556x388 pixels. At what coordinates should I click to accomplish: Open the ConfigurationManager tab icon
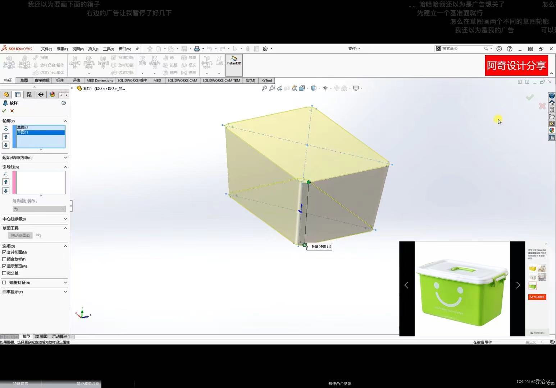29,94
